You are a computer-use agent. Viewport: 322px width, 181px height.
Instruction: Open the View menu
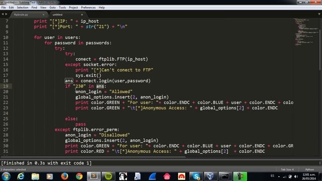pos(43,8)
